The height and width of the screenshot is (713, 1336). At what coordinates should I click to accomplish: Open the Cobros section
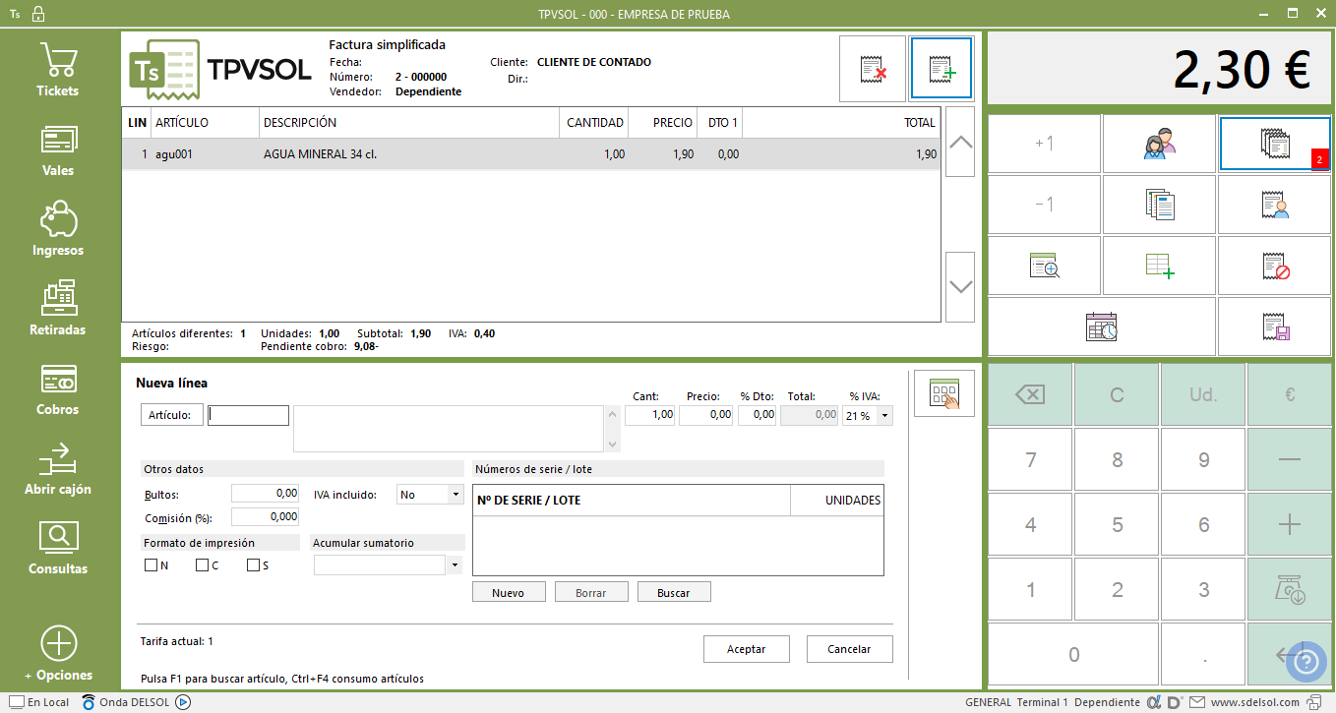pos(58,388)
